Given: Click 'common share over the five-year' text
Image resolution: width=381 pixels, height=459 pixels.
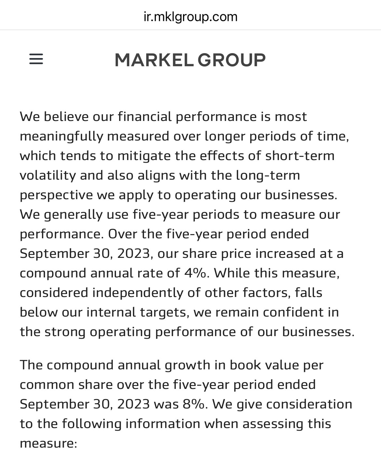Looking at the screenshot, I should (x=124, y=384).
